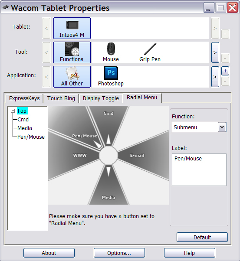Select Top in the menu tree

point(22,111)
